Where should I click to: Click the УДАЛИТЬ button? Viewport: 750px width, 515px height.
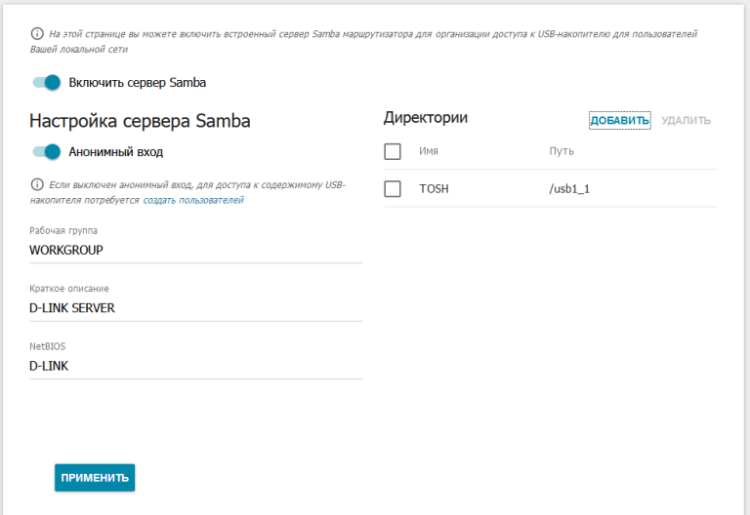(686, 120)
